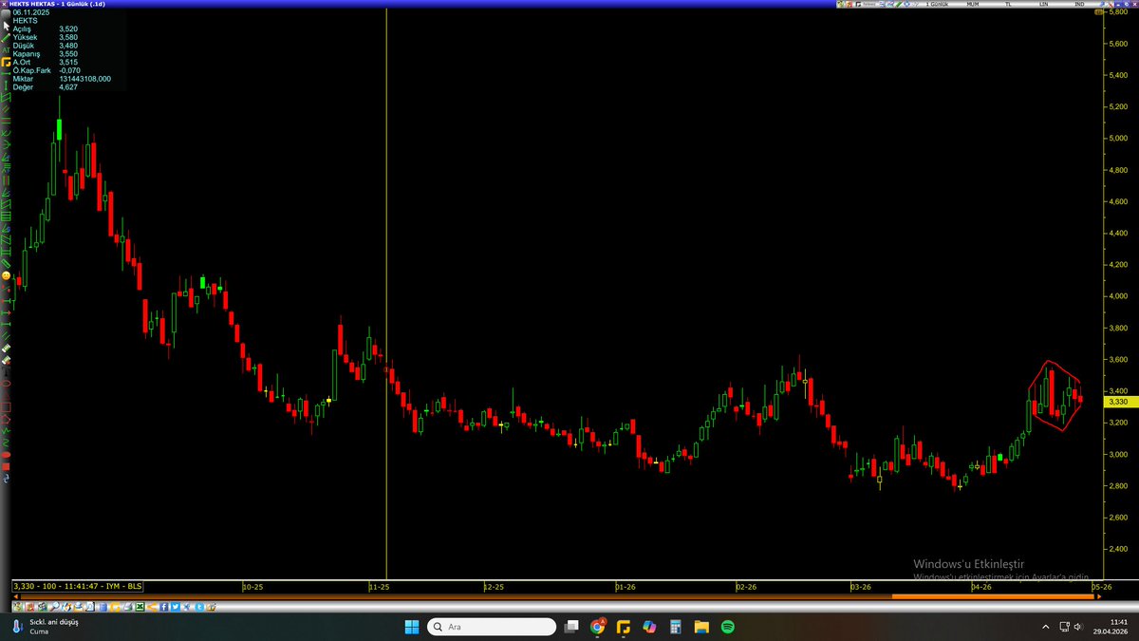This screenshot has width=1139, height=641.
Task: Click the orange horizontal scrollbar thumb
Action: point(994,596)
